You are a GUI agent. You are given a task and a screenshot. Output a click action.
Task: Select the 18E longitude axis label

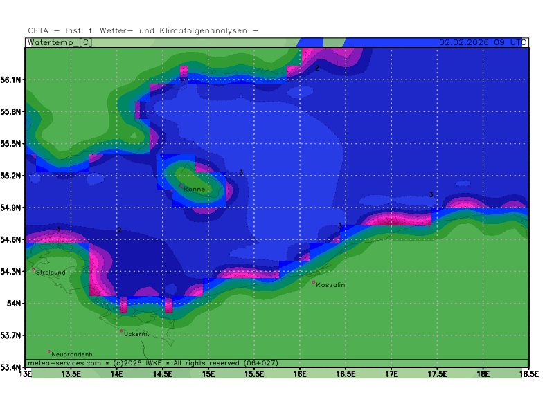coord(483,374)
